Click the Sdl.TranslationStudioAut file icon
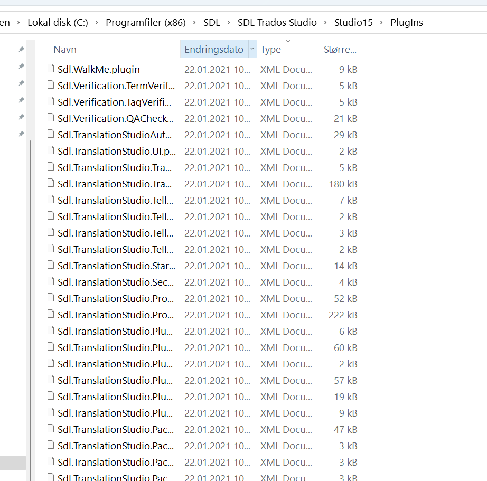This screenshot has height=481, width=487. click(x=51, y=135)
